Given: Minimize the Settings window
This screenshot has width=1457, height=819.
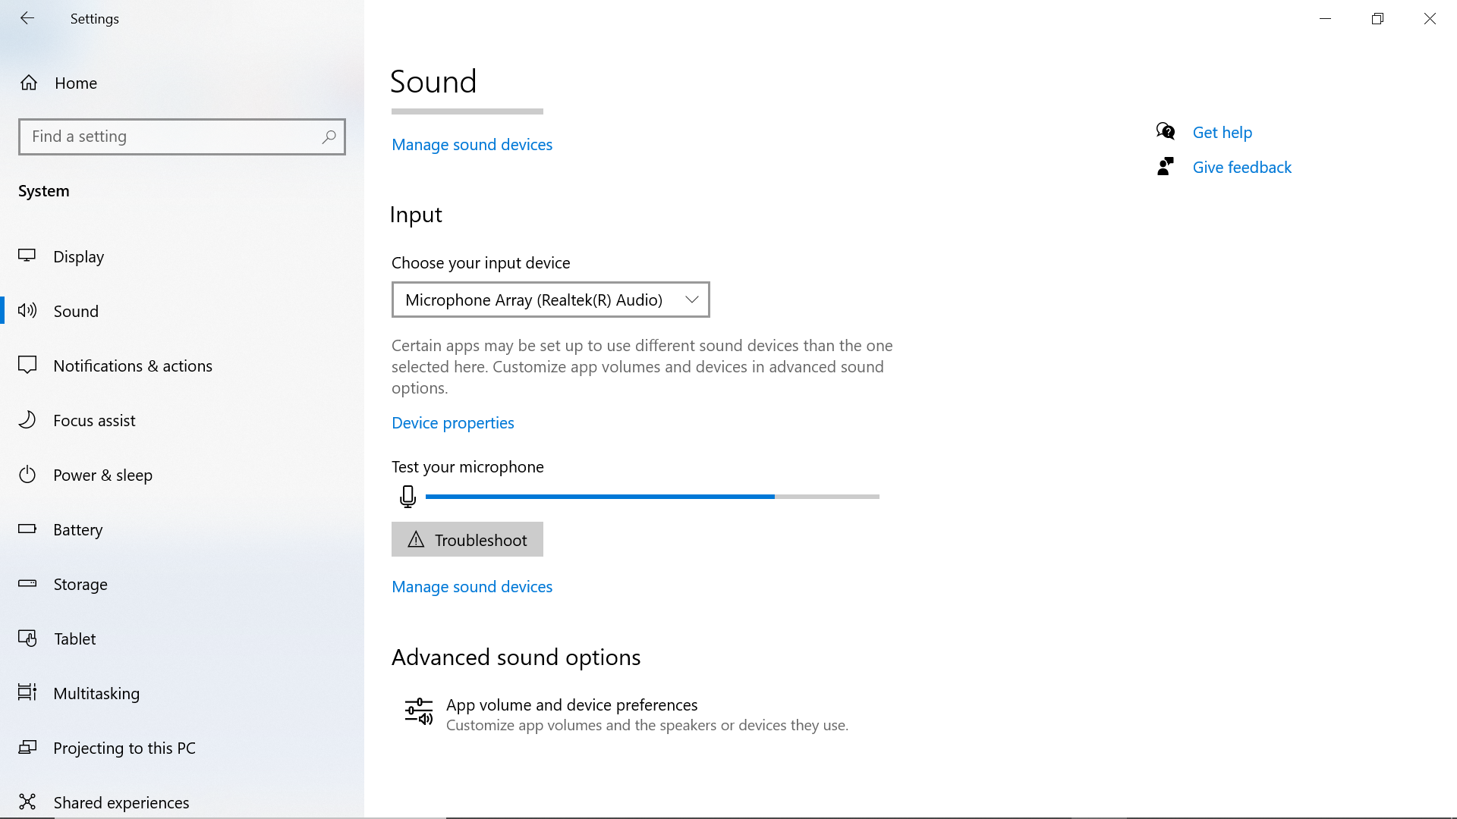Looking at the screenshot, I should pyautogui.click(x=1326, y=18).
